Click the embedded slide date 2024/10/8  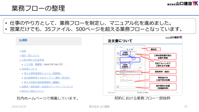point(111,93)
